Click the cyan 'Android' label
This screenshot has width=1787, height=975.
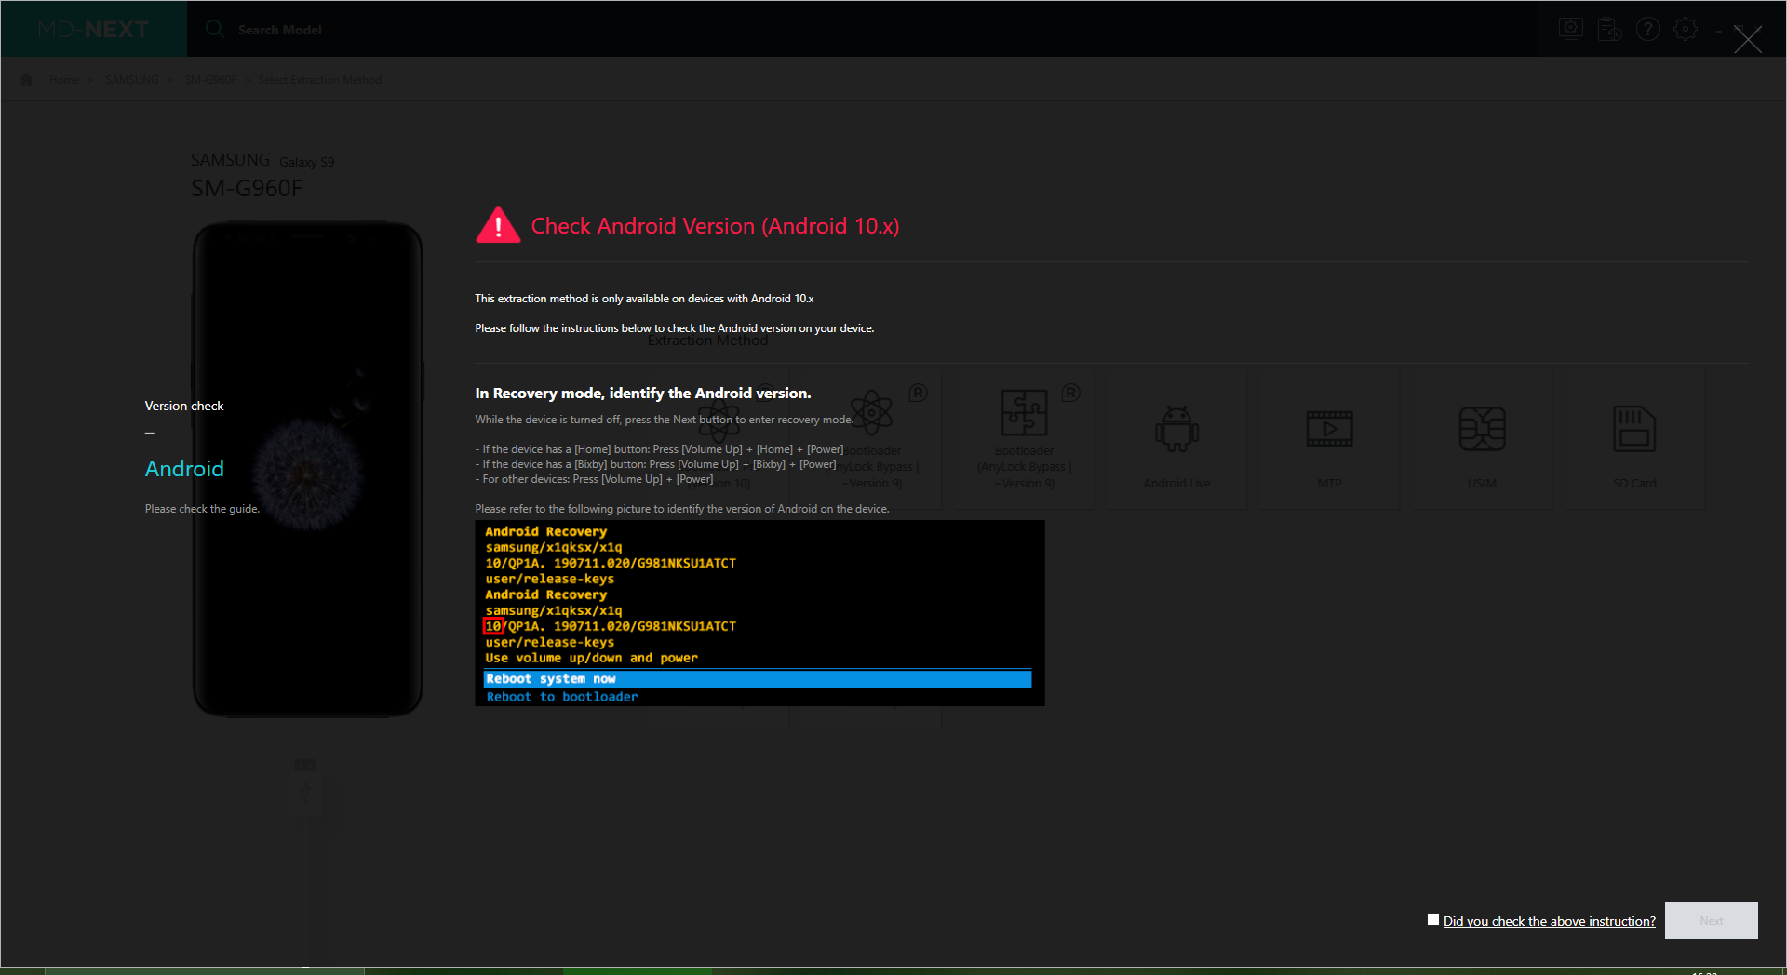184,469
